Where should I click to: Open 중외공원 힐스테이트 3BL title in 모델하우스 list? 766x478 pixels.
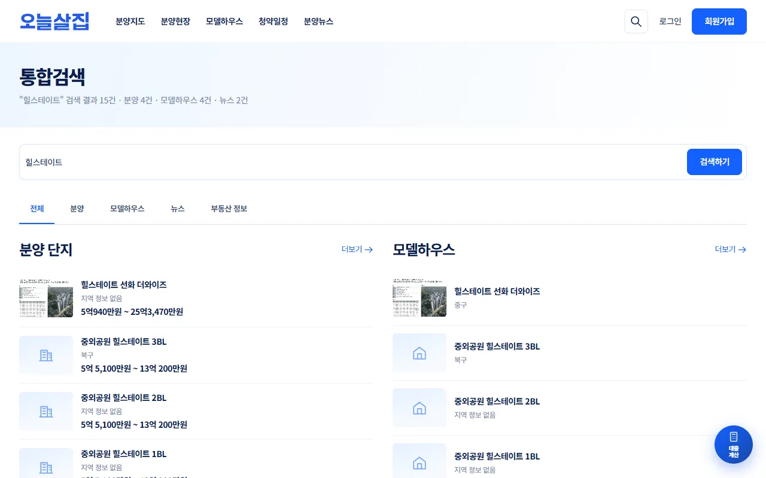pos(497,347)
